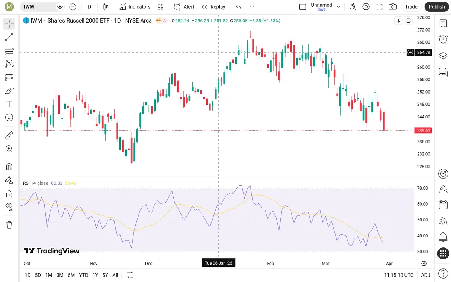
Task: Start bar Replay mode
Action: [x=213, y=7]
